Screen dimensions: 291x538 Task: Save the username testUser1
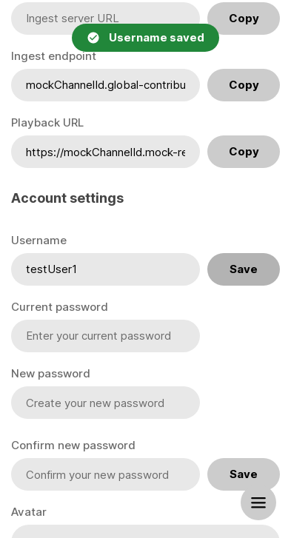pos(244,269)
